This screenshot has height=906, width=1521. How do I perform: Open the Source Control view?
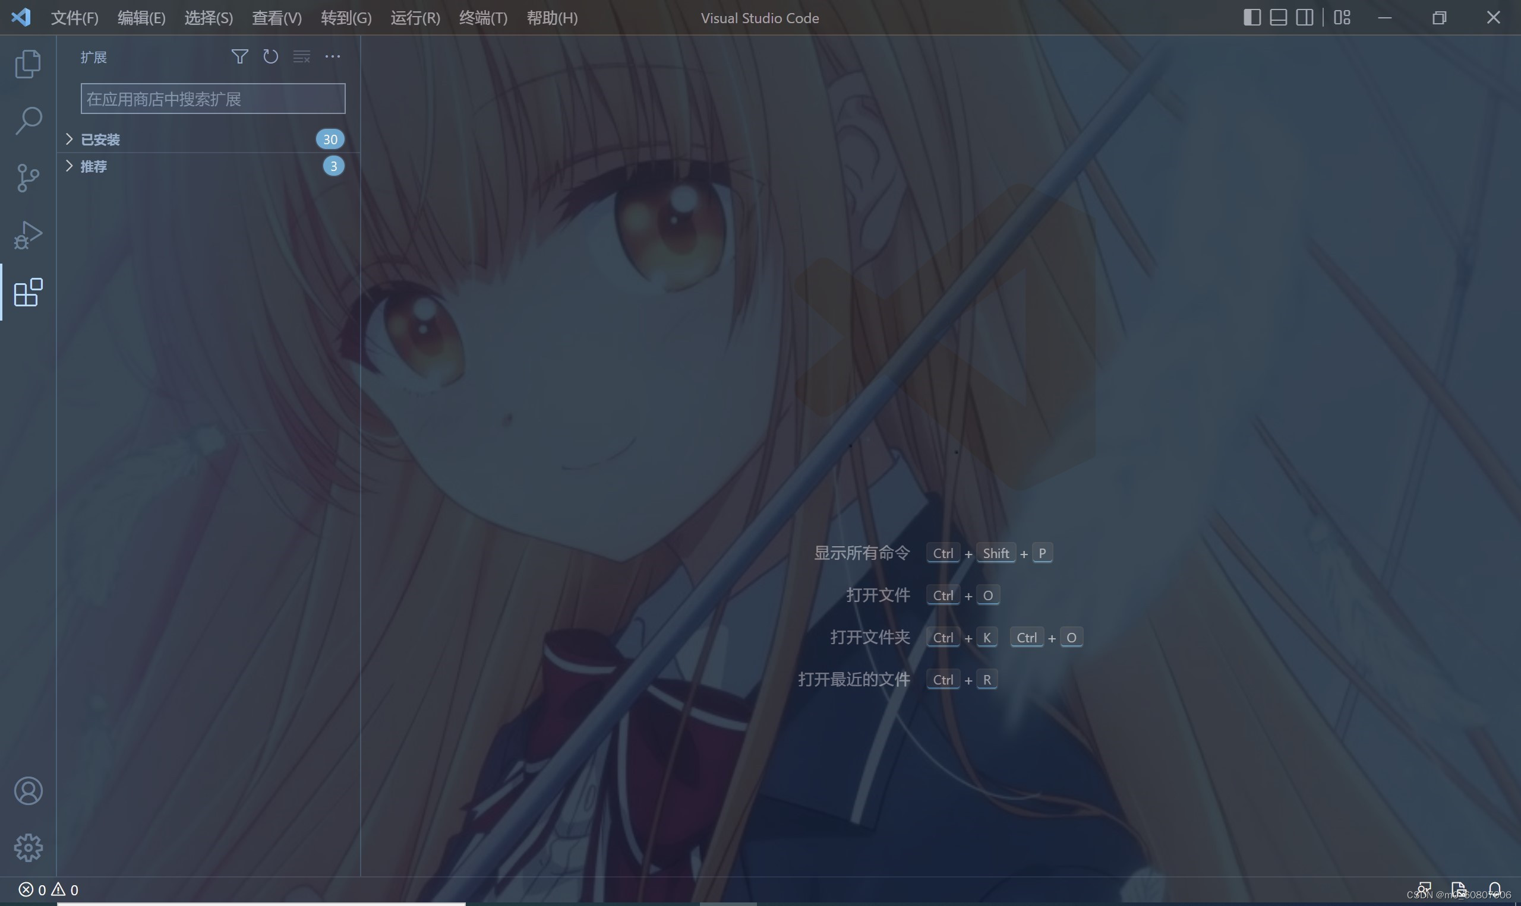[27, 178]
